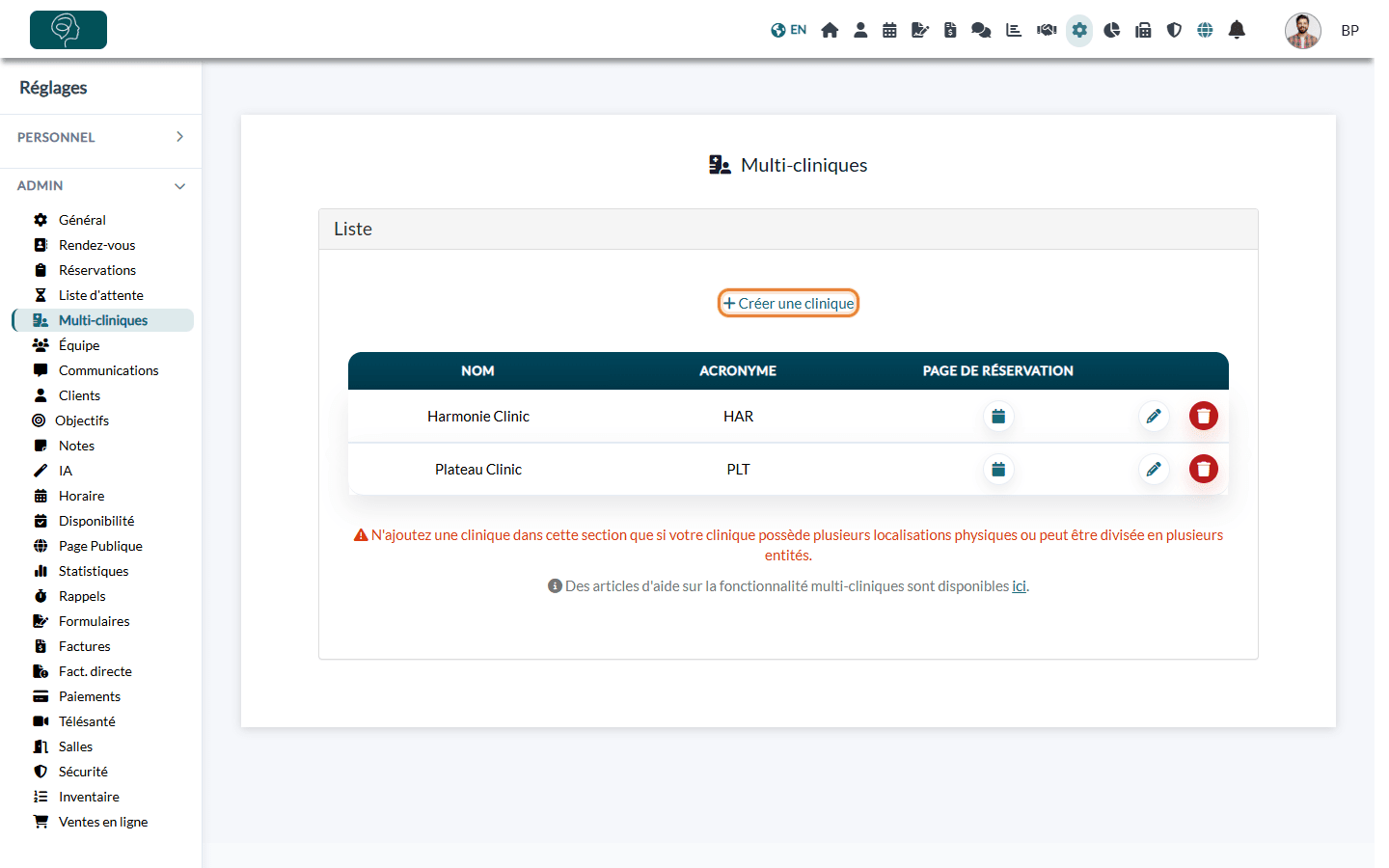Image resolution: width=1389 pixels, height=868 pixels.
Task: Delete Harmonie Clinic using the trash icon
Action: 1204,417
